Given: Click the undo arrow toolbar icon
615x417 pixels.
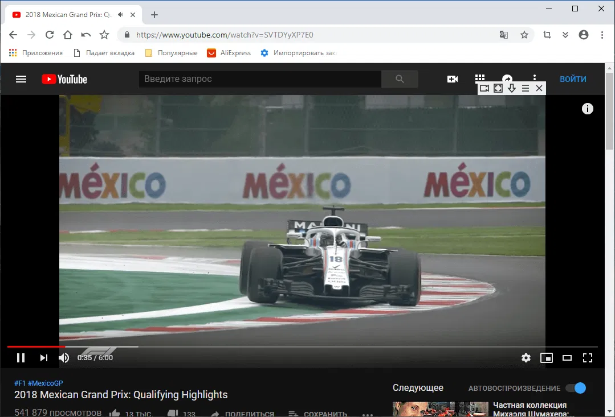Looking at the screenshot, I should pos(86,35).
